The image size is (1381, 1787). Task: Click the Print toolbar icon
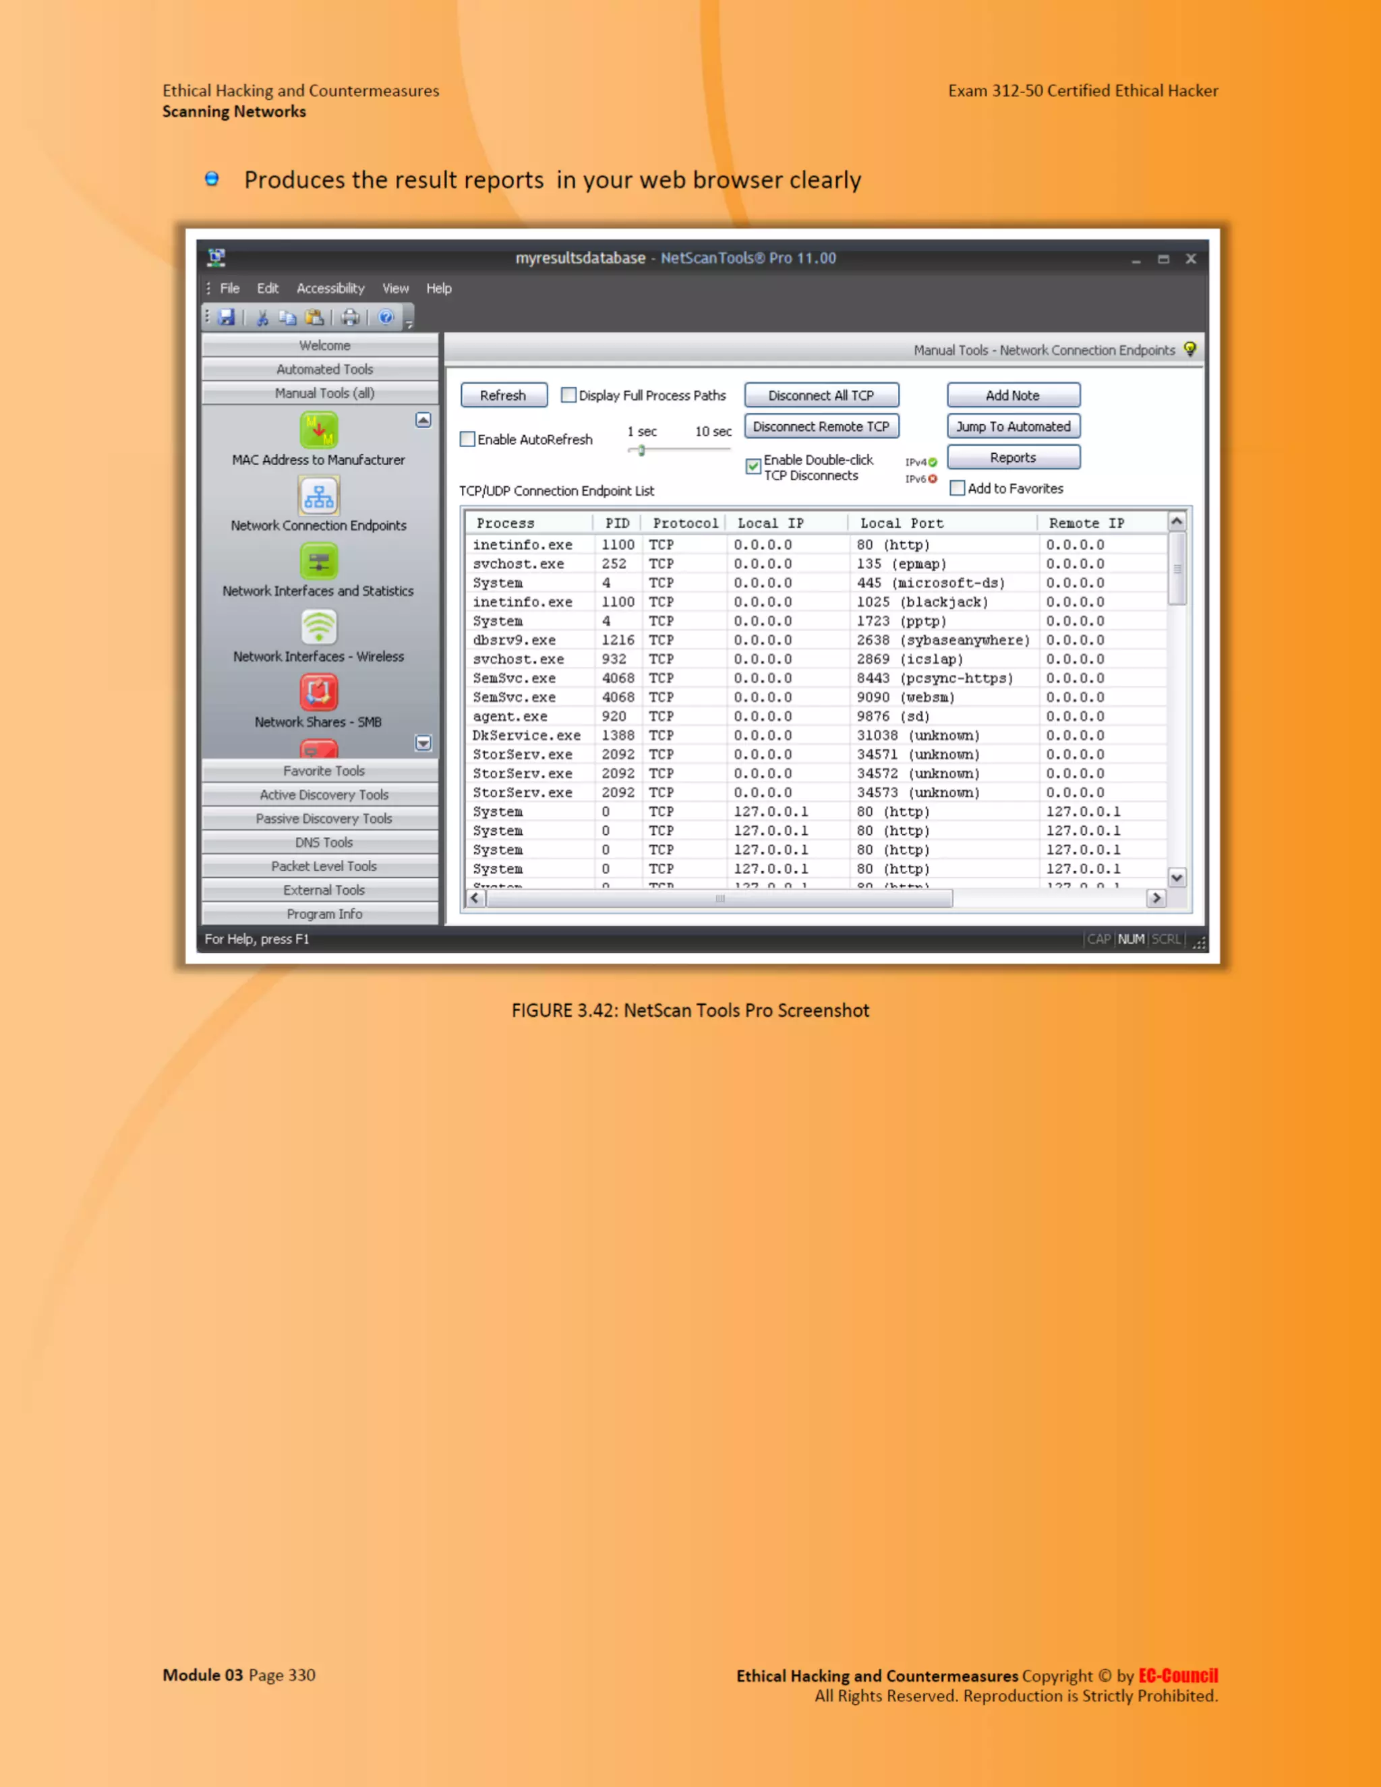click(350, 318)
